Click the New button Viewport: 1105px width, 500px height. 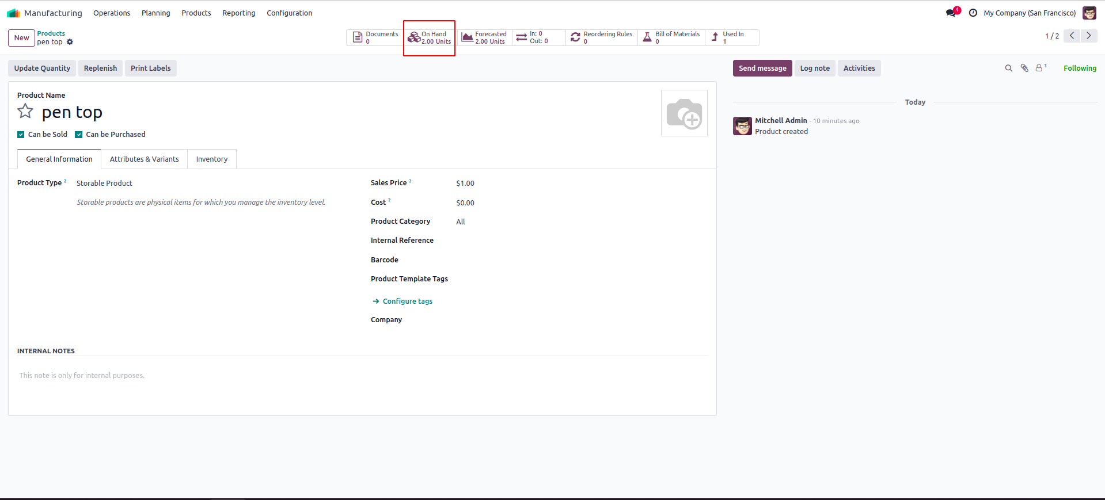click(x=21, y=38)
